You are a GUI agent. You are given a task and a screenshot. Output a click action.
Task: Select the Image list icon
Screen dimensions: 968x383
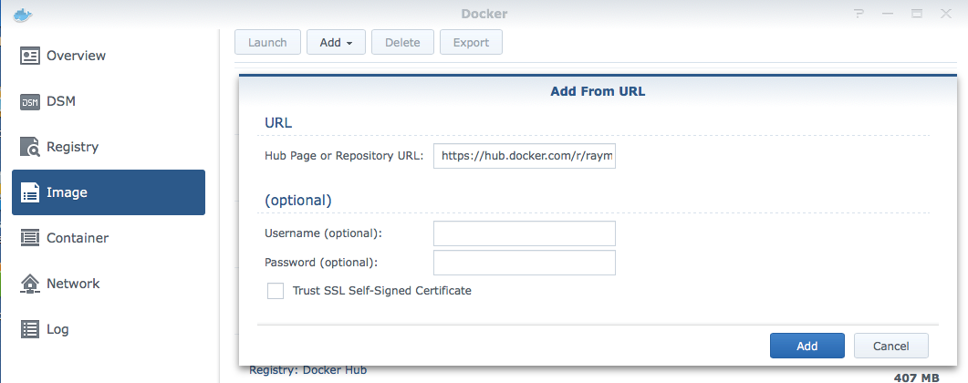(29, 192)
